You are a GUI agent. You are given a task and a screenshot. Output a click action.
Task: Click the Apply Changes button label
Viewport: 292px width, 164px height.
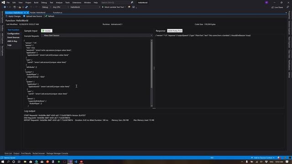[x=15, y=16]
